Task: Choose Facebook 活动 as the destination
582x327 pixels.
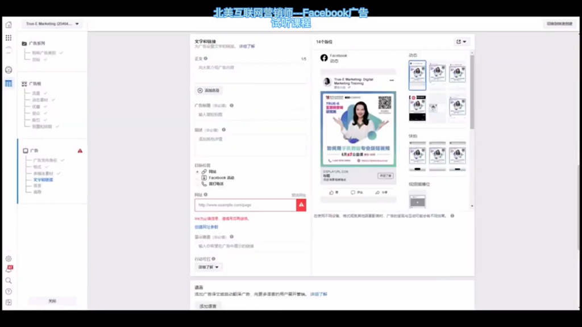Action: pyautogui.click(x=221, y=178)
